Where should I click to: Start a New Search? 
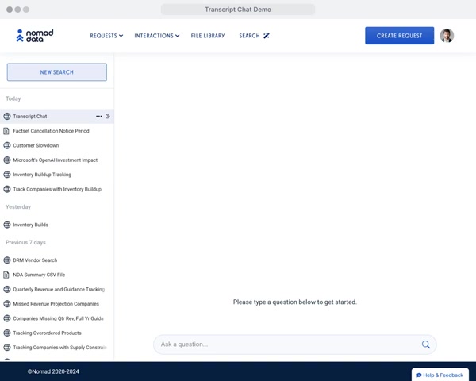coord(57,72)
